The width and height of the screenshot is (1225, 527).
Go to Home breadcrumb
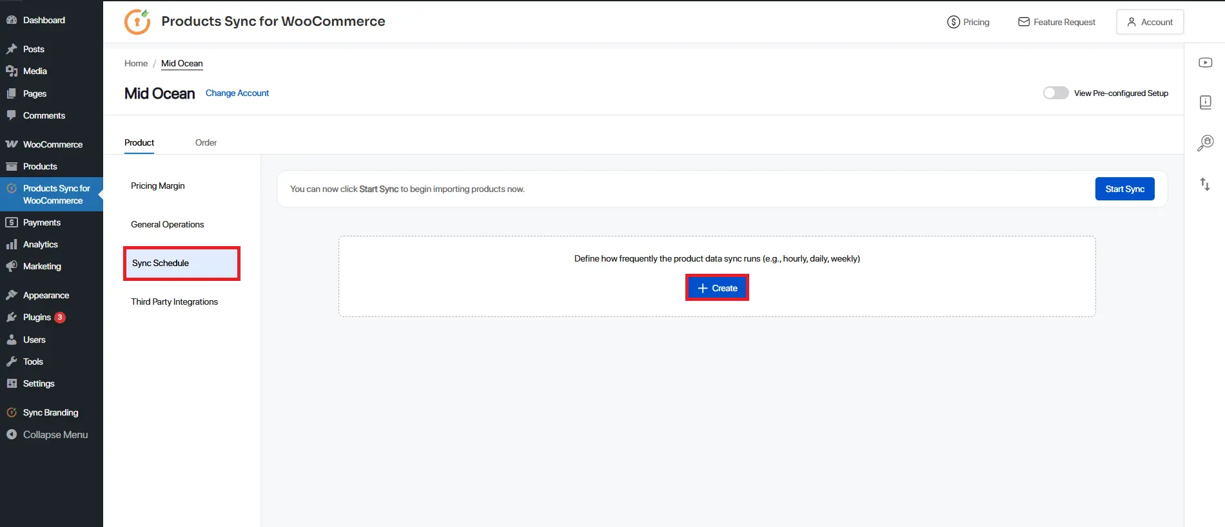click(136, 63)
